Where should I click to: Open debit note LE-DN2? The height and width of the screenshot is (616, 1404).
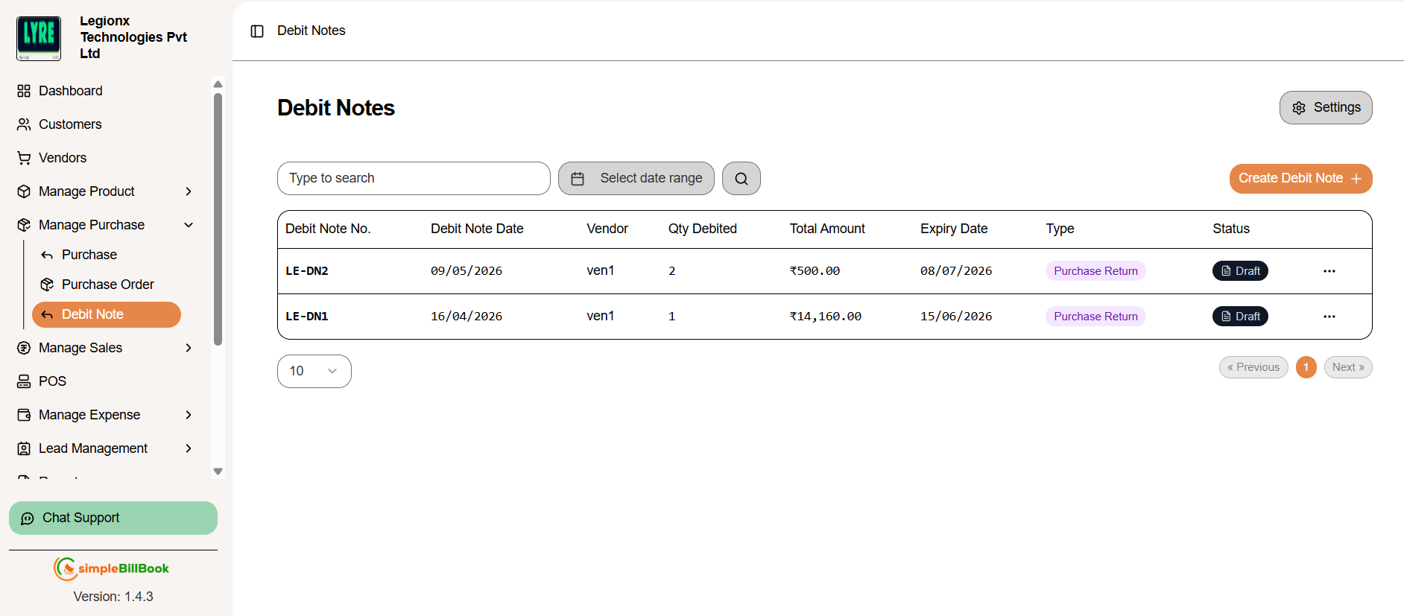(307, 271)
